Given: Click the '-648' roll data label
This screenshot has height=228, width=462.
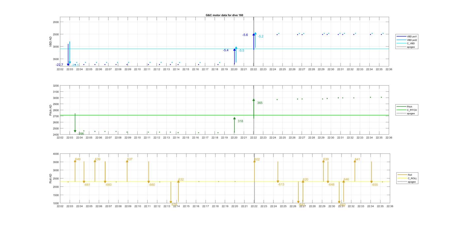Looking at the screenshot, I should coord(331,185).
